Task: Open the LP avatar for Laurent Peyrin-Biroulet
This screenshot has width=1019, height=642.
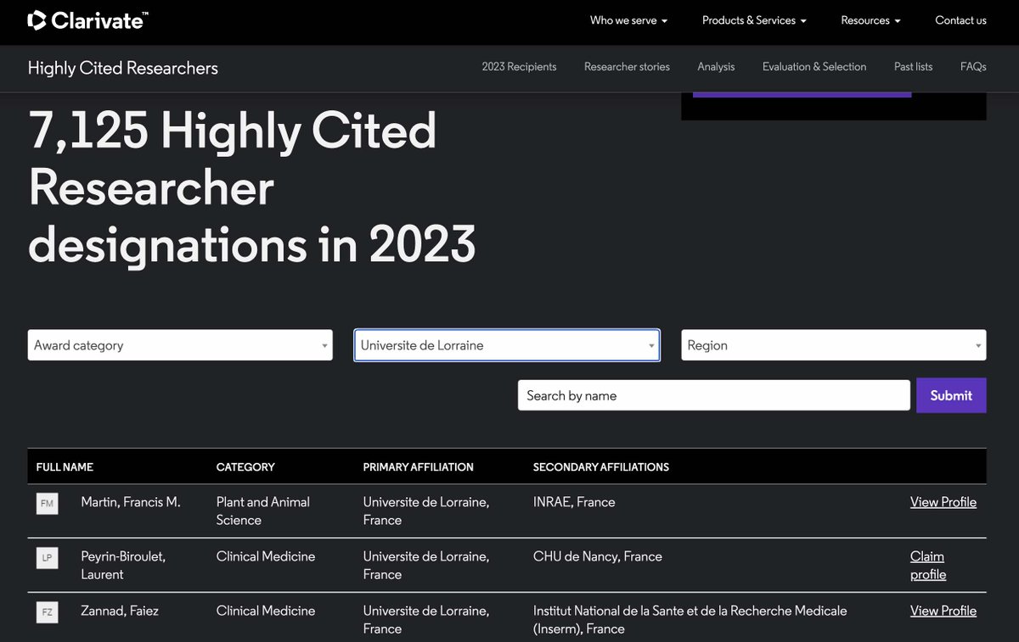Action: click(x=47, y=557)
